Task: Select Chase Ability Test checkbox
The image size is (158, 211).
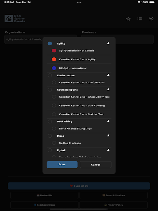Action: click(54, 97)
